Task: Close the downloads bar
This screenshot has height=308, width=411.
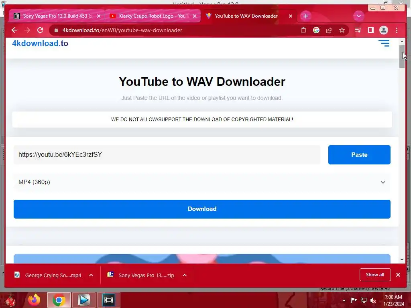Action: click(x=398, y=275)
